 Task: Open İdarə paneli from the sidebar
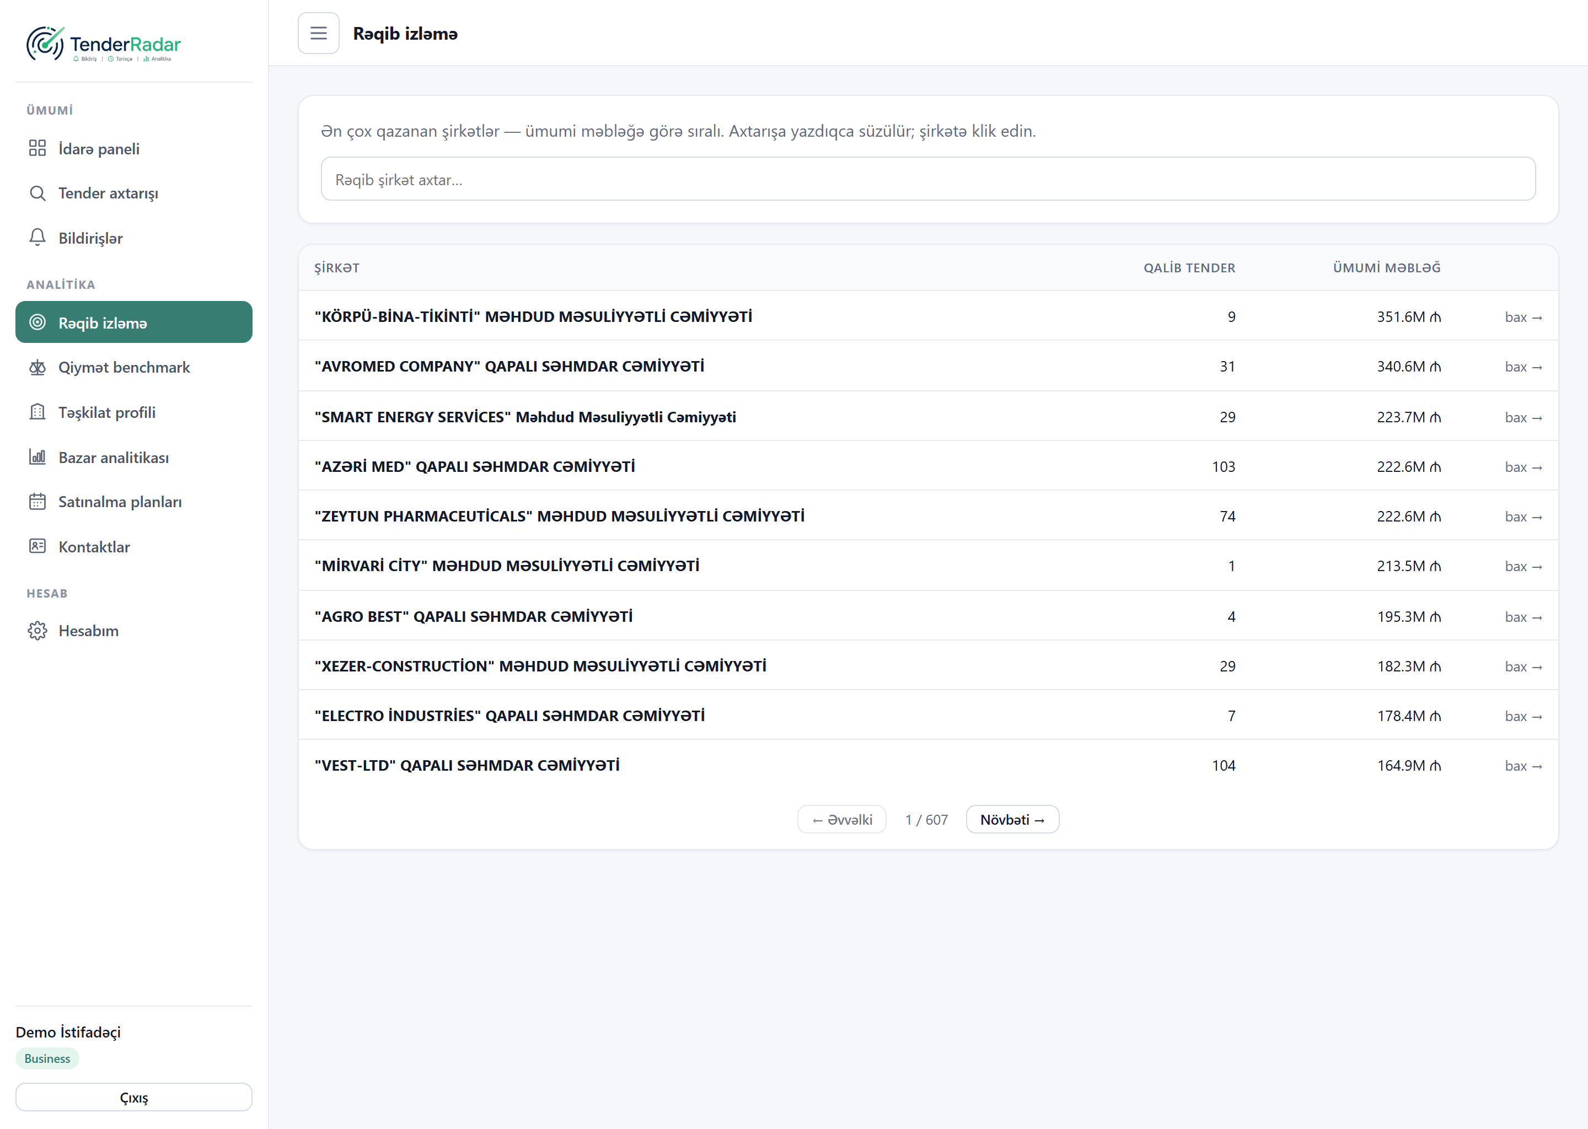pyautogui.click(x=133, y=149)
